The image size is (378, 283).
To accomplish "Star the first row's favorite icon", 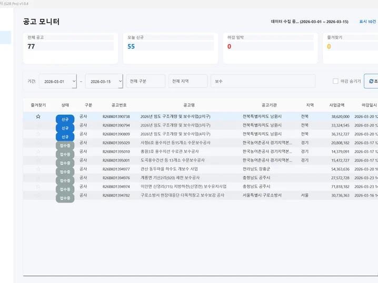I will [38, 116].
